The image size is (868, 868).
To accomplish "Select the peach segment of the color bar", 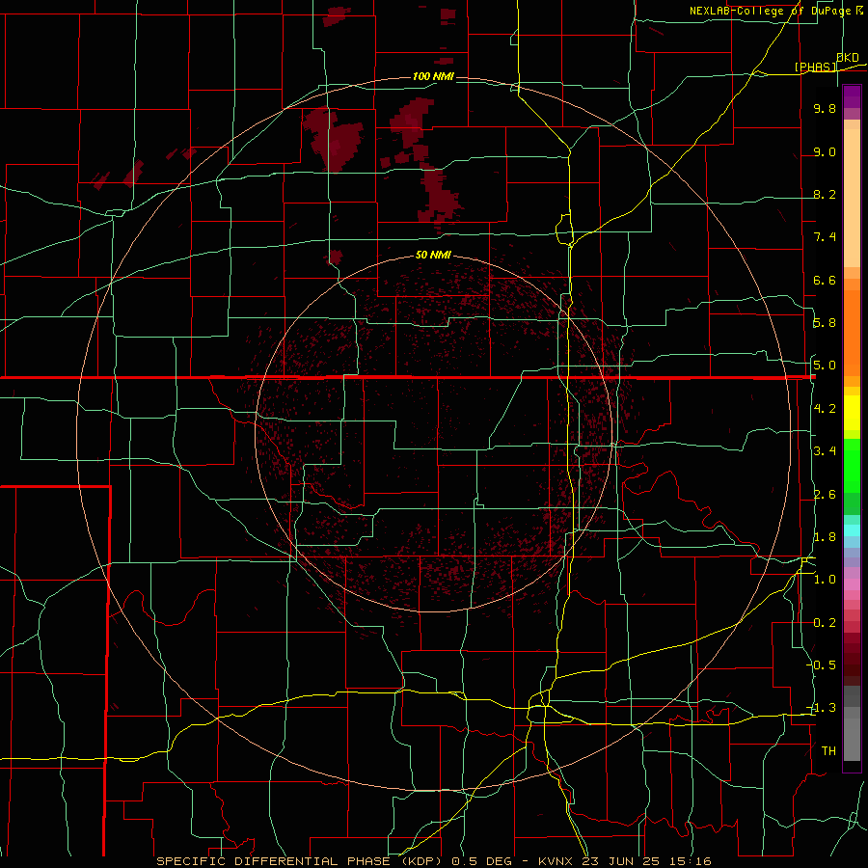I will pyautogui.click(x=852, y=200).
